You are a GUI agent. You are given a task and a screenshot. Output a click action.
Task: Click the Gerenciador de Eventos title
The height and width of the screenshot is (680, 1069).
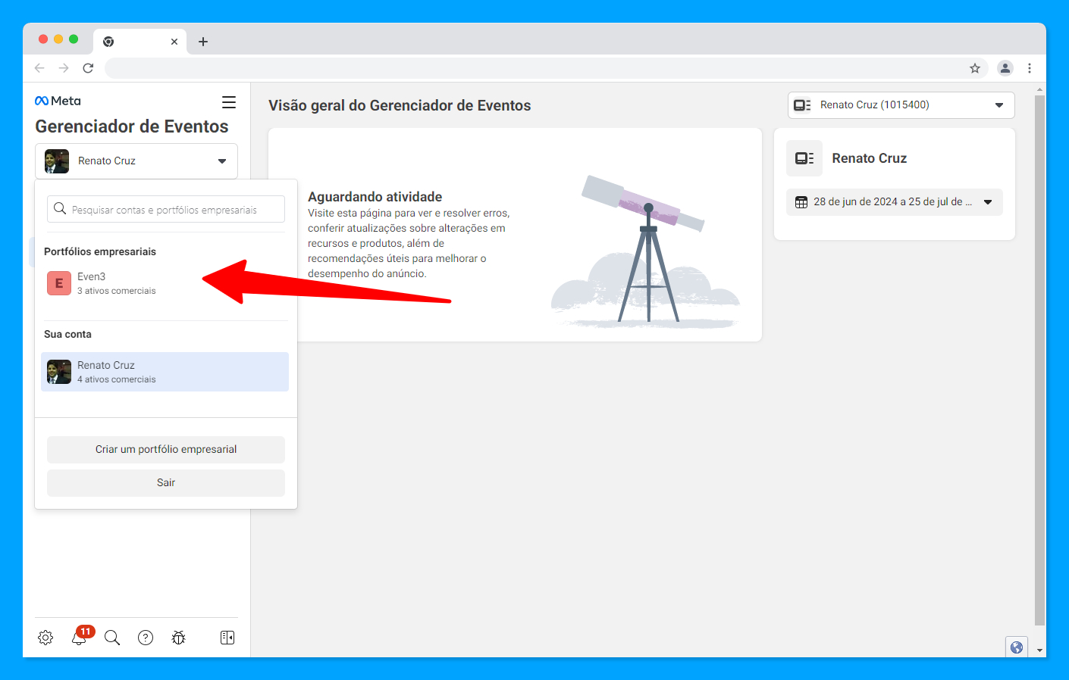(132, 126)
